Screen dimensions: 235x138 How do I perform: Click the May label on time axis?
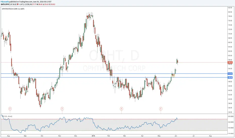tap(159, 136)
